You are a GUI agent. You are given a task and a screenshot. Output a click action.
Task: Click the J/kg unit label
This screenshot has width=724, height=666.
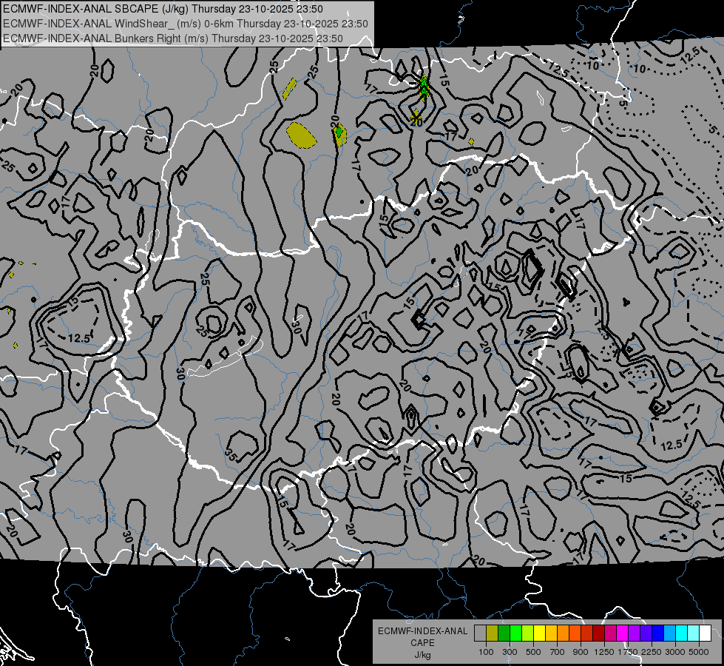[x=422, y=655]
